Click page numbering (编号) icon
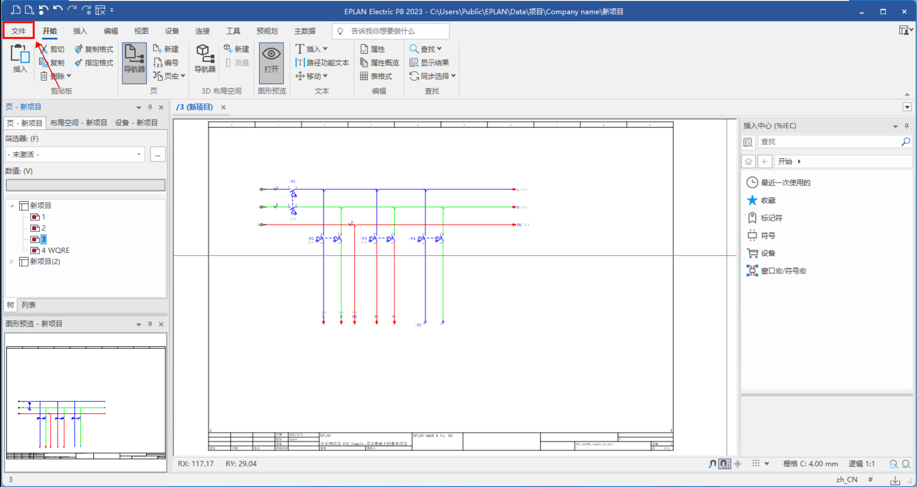Viewport: 917px width, 487px height. tap(158, 63)
